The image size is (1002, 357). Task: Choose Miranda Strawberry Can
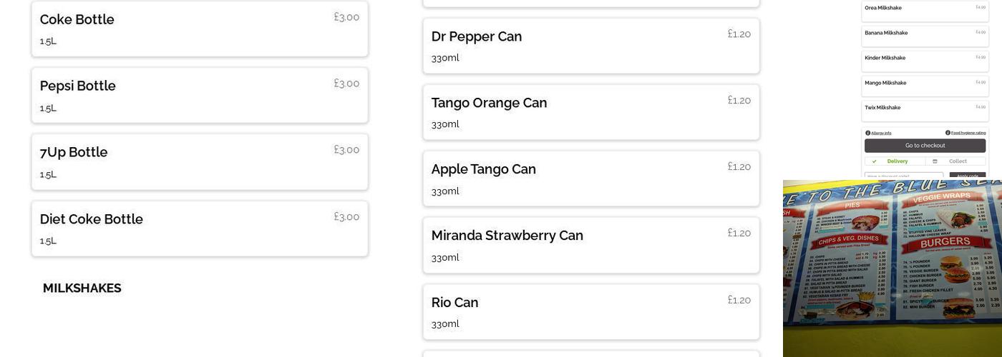pos(590,245)
